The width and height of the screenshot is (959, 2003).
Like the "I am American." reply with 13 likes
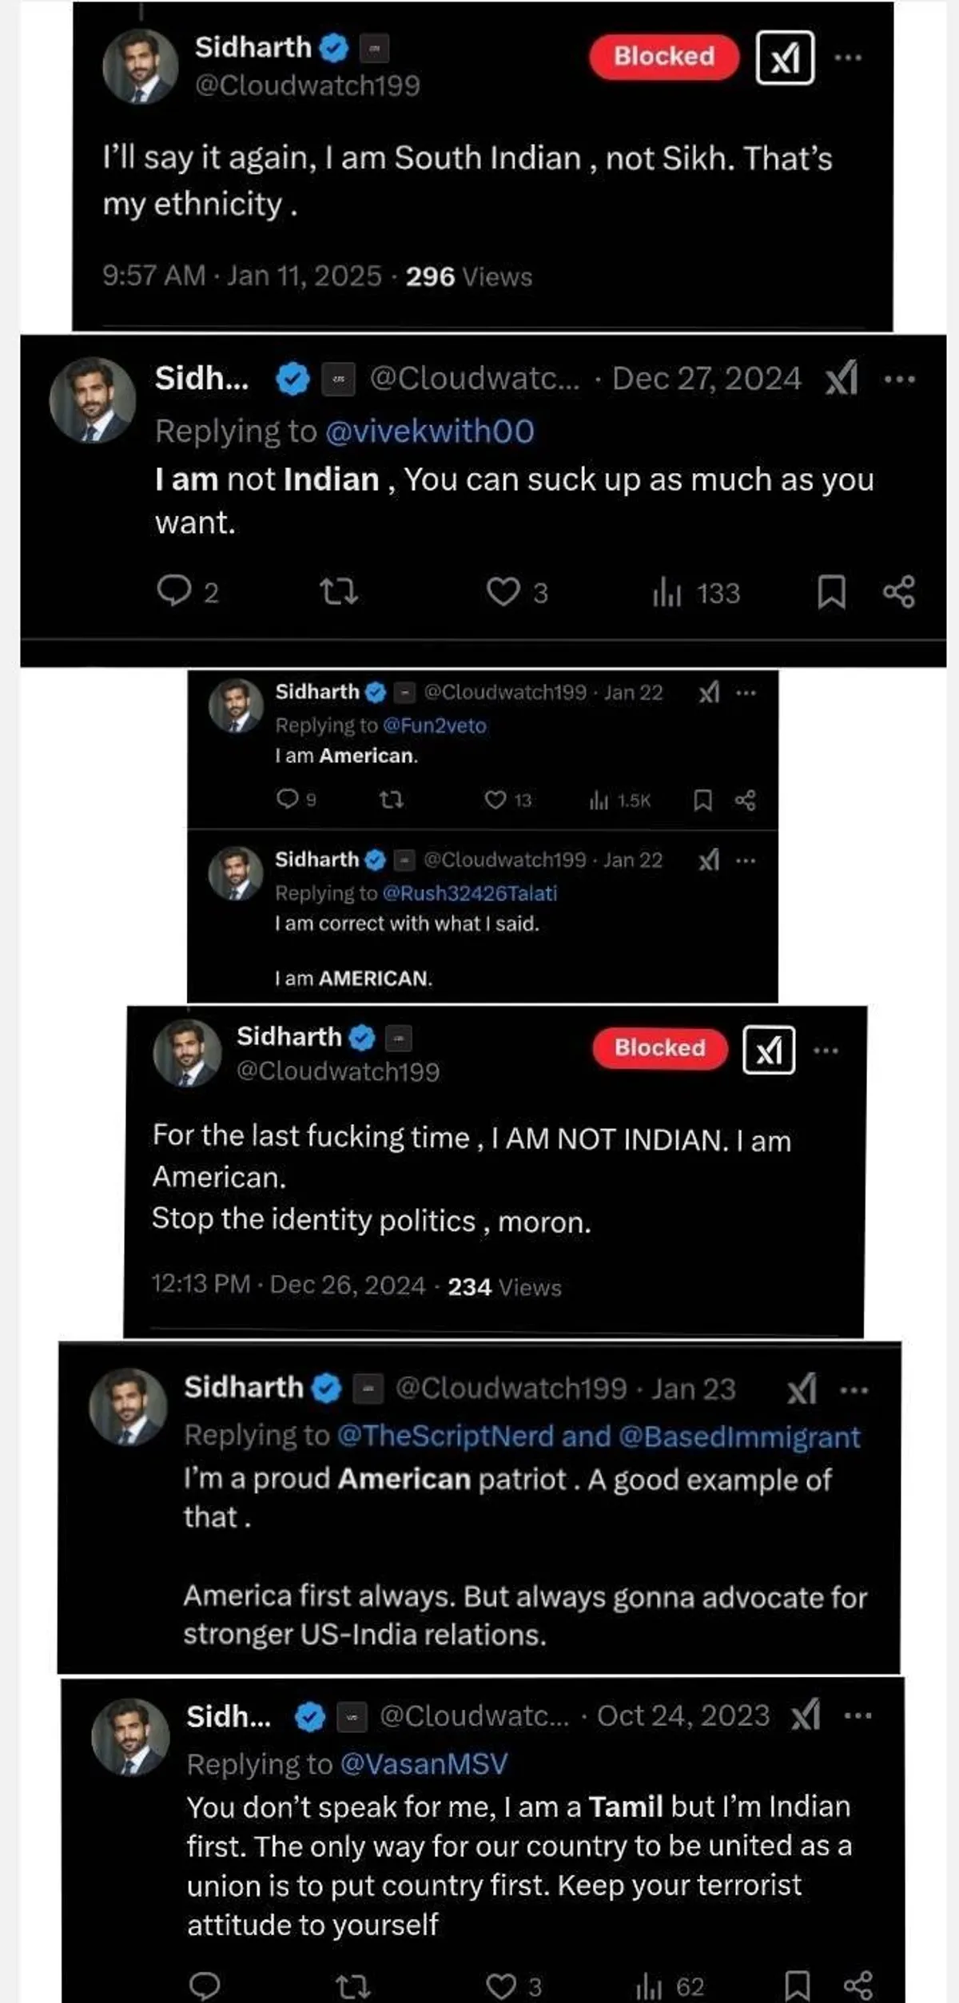coord(496,800)
